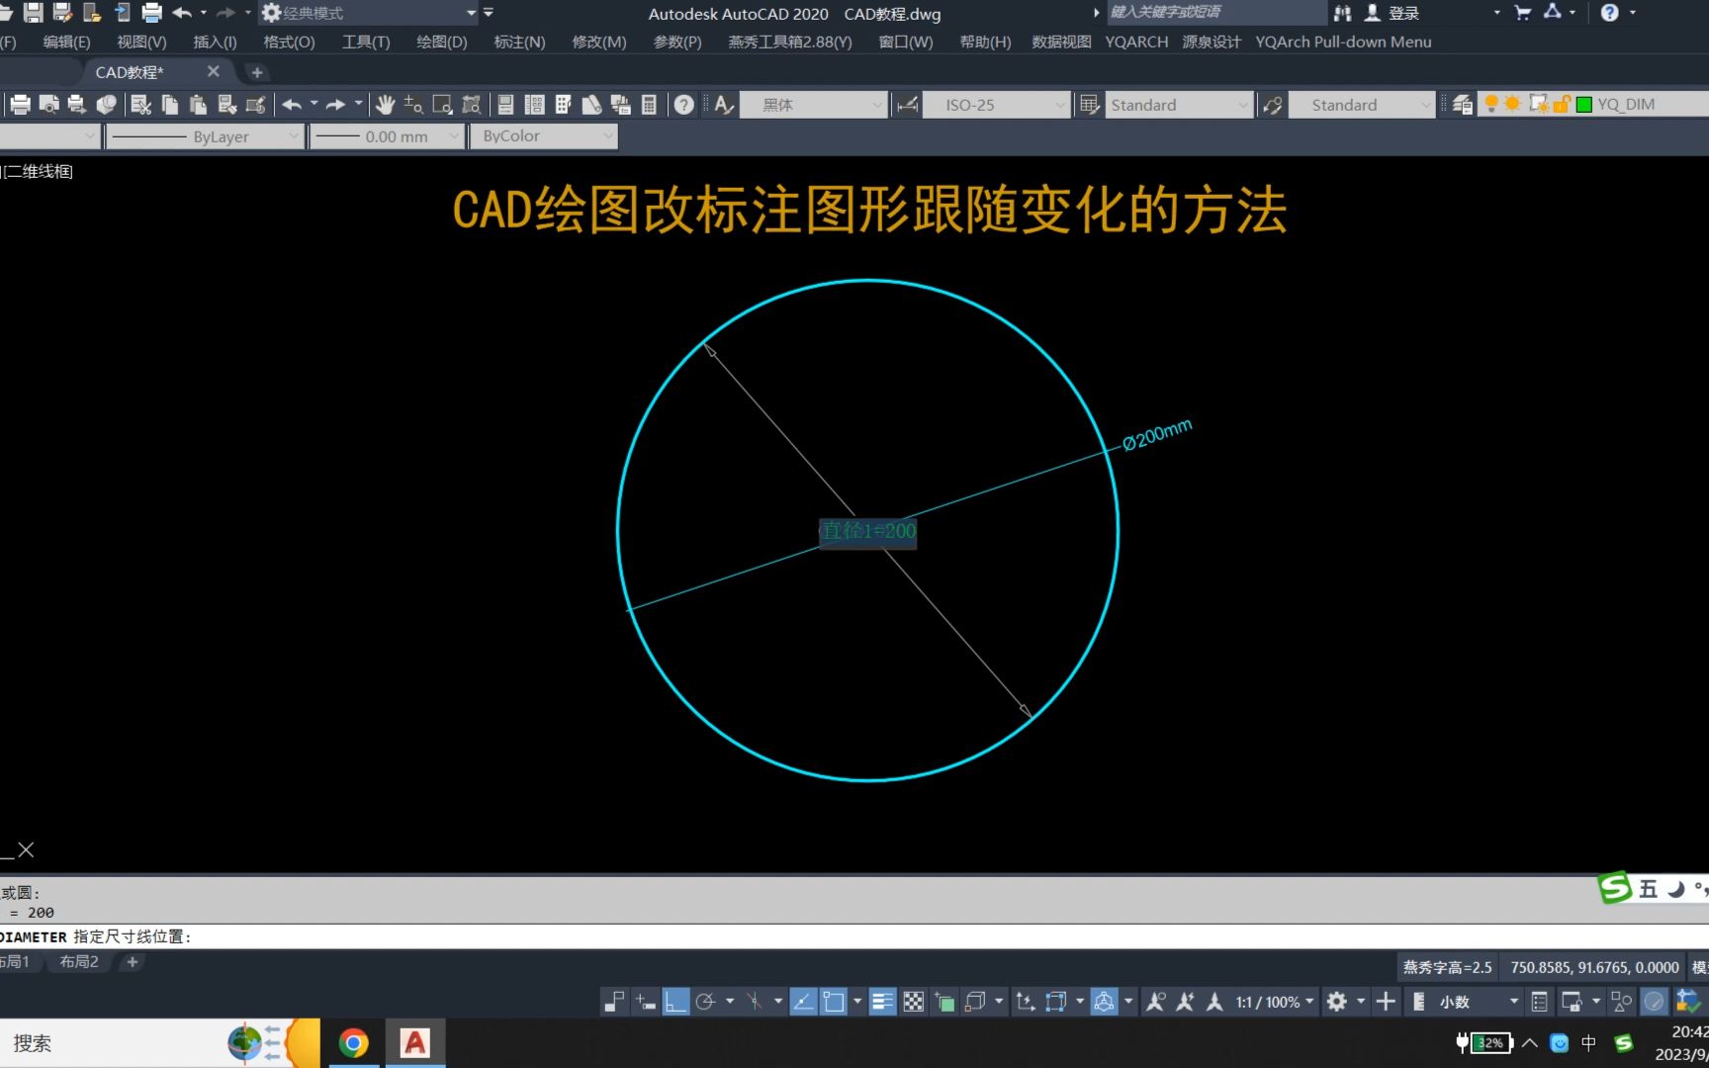The image size is (1709, 1068).
Task: Click the add layout plus button beside 布局2
Action: click(132, 961)
